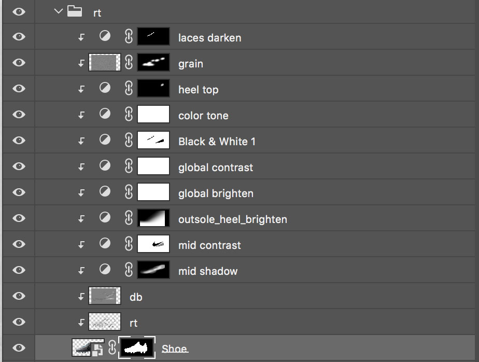479x362 pixels.
Task: Collapse the rt layer group
Action: [x=58, y=11]
